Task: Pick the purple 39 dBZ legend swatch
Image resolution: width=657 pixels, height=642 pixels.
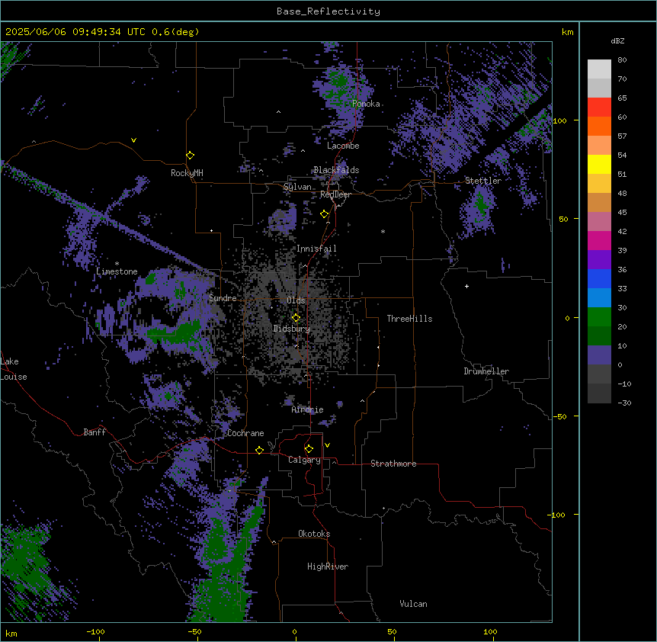Action: [x=599, y=260]
